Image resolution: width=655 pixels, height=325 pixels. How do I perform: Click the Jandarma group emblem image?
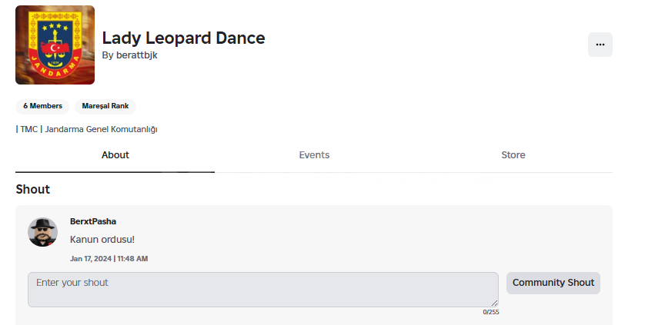coord(55,45)
